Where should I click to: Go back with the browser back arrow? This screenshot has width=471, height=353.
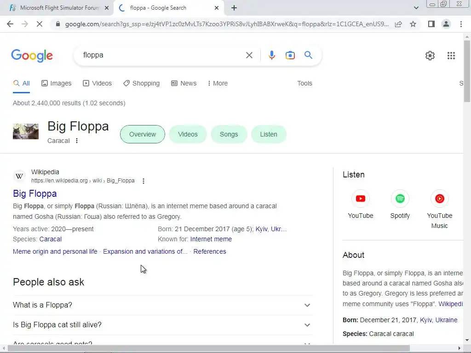tap(10, 24)
